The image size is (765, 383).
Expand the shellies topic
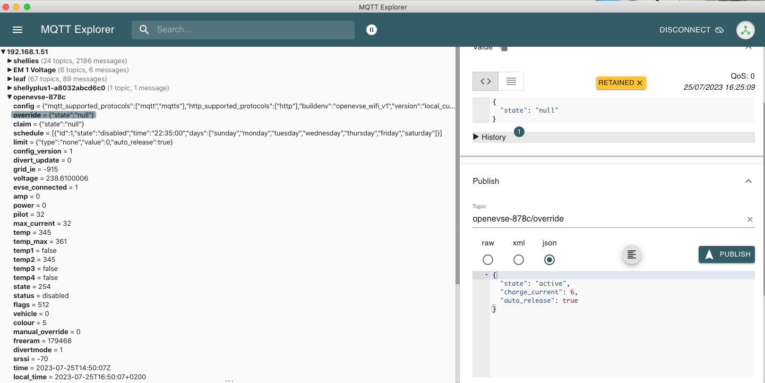click(10, 61)
